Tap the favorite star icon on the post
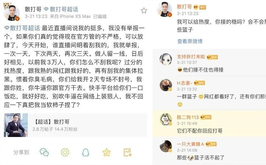 click(x=144, y=11)
